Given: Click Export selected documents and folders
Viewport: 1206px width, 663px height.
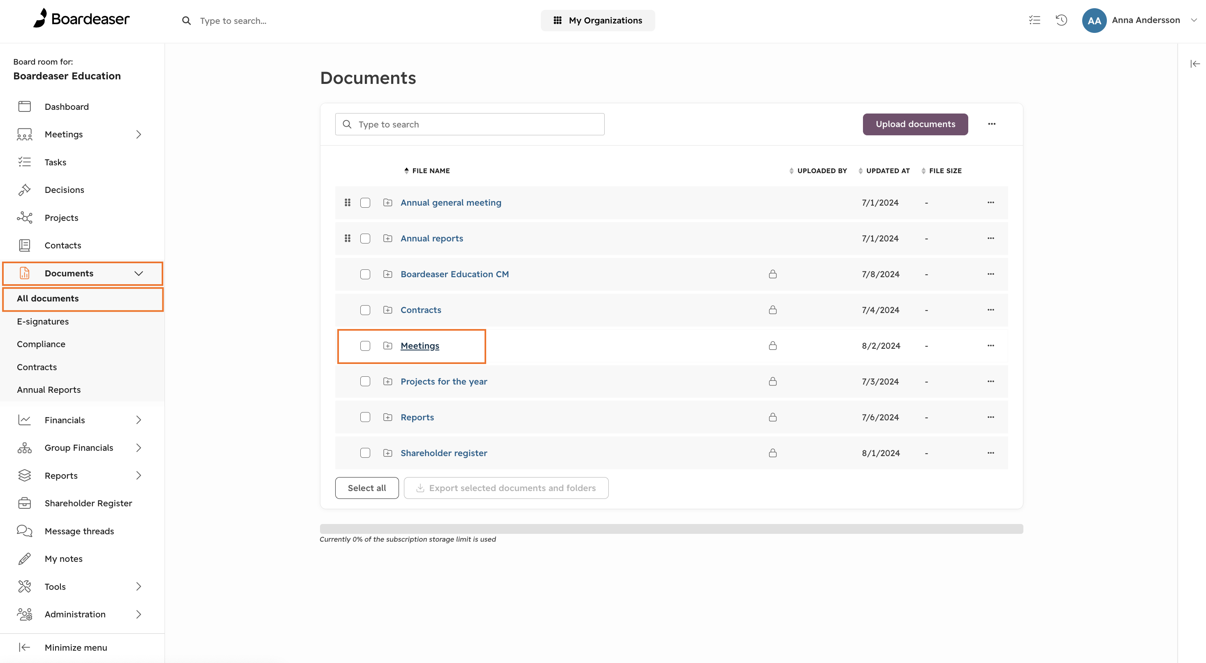Looking at the screenshot, I should tap(506, 488).
